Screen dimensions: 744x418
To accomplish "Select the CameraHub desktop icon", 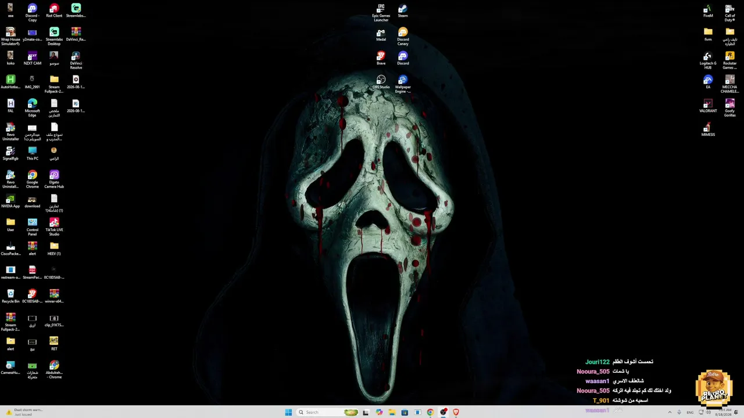I will coord(10,367).
